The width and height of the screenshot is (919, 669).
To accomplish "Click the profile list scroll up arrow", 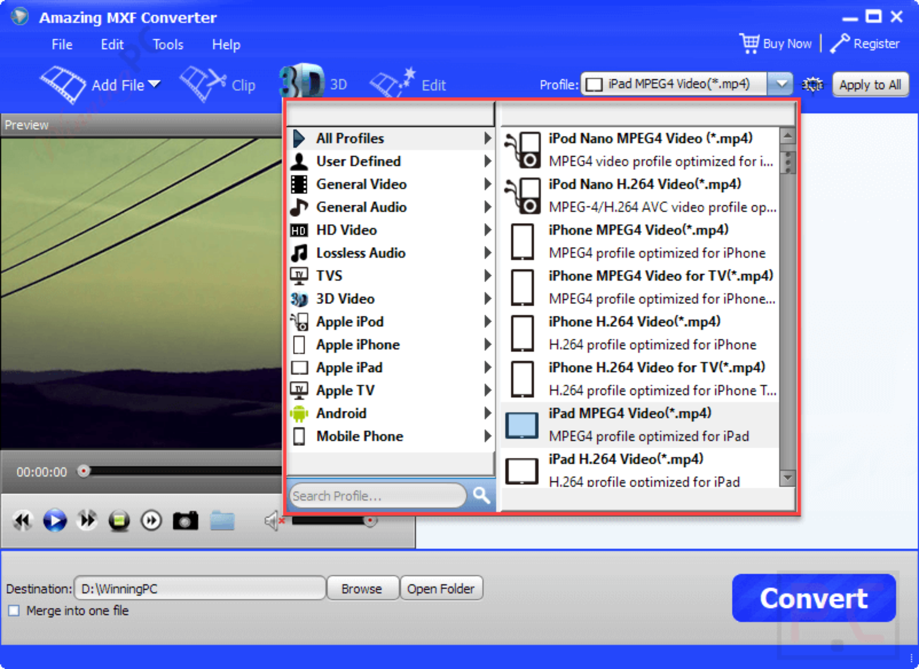I will coord(788,136).
